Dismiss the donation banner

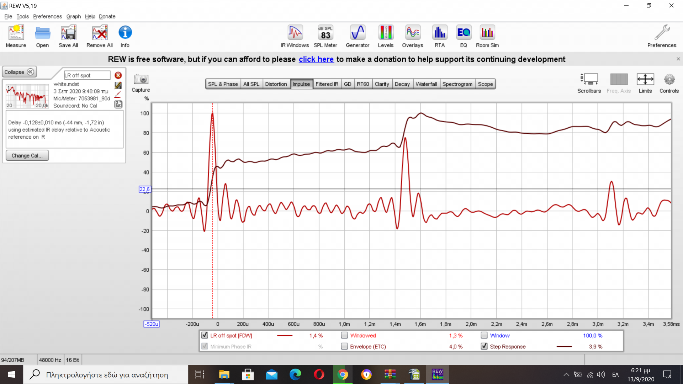pos(678,59)
